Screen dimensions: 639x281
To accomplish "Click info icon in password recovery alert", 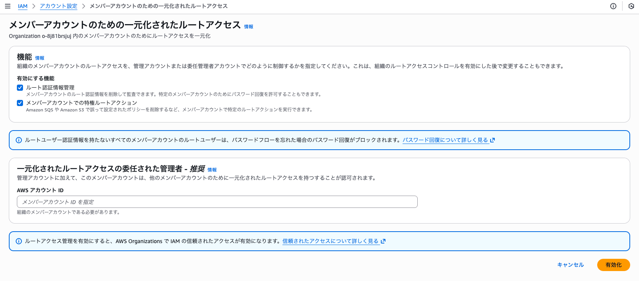I will 18,140.
